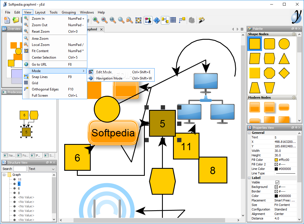
Task: Show next document tab arrow
Action: click(238, 29)
